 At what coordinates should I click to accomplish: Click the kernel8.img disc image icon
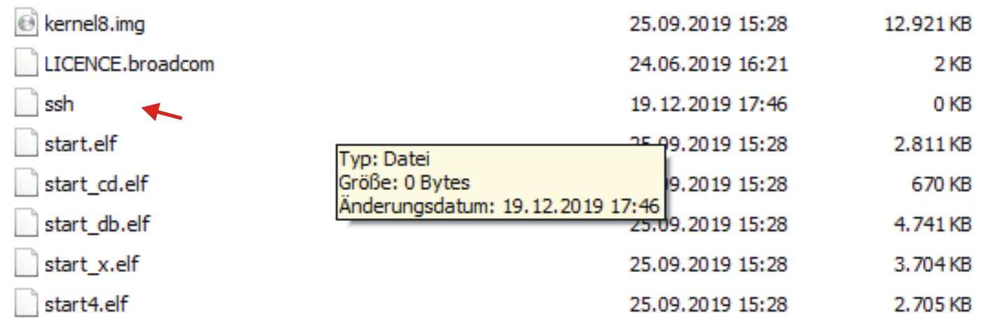26,24
